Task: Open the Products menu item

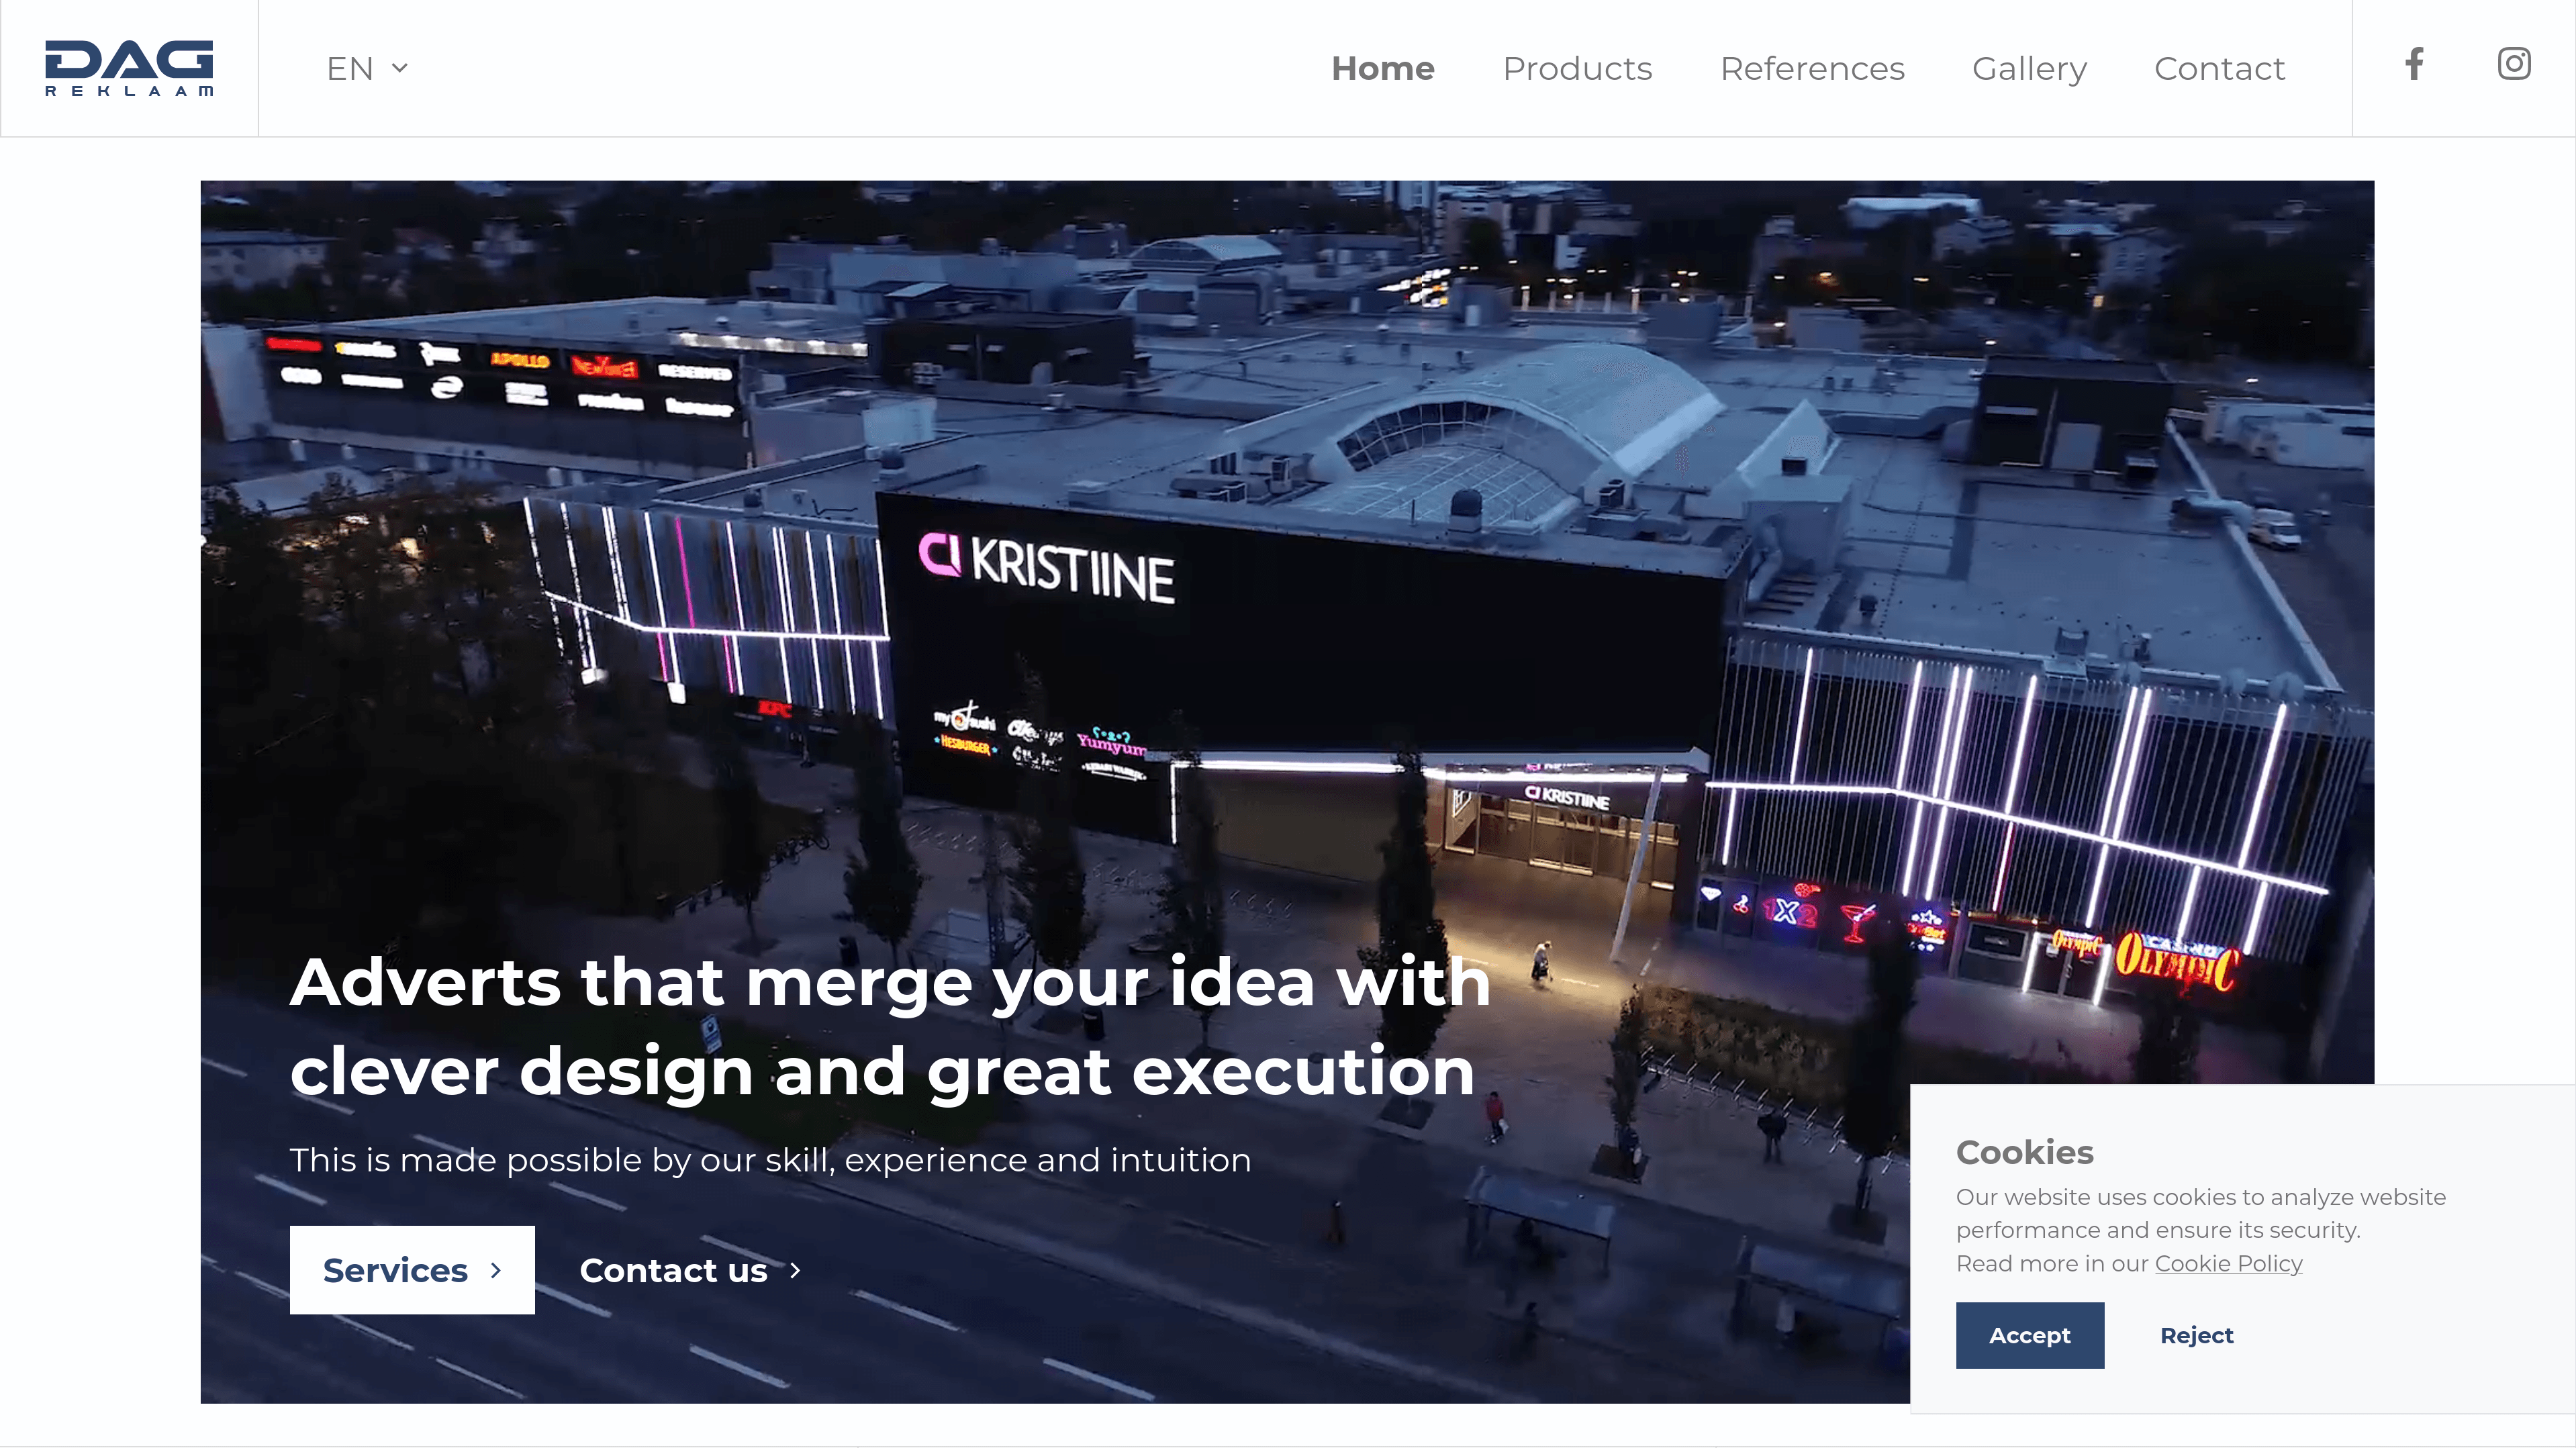Action: (1577, 68)
